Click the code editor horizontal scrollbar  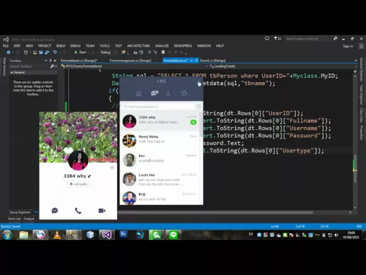point(215,213)
